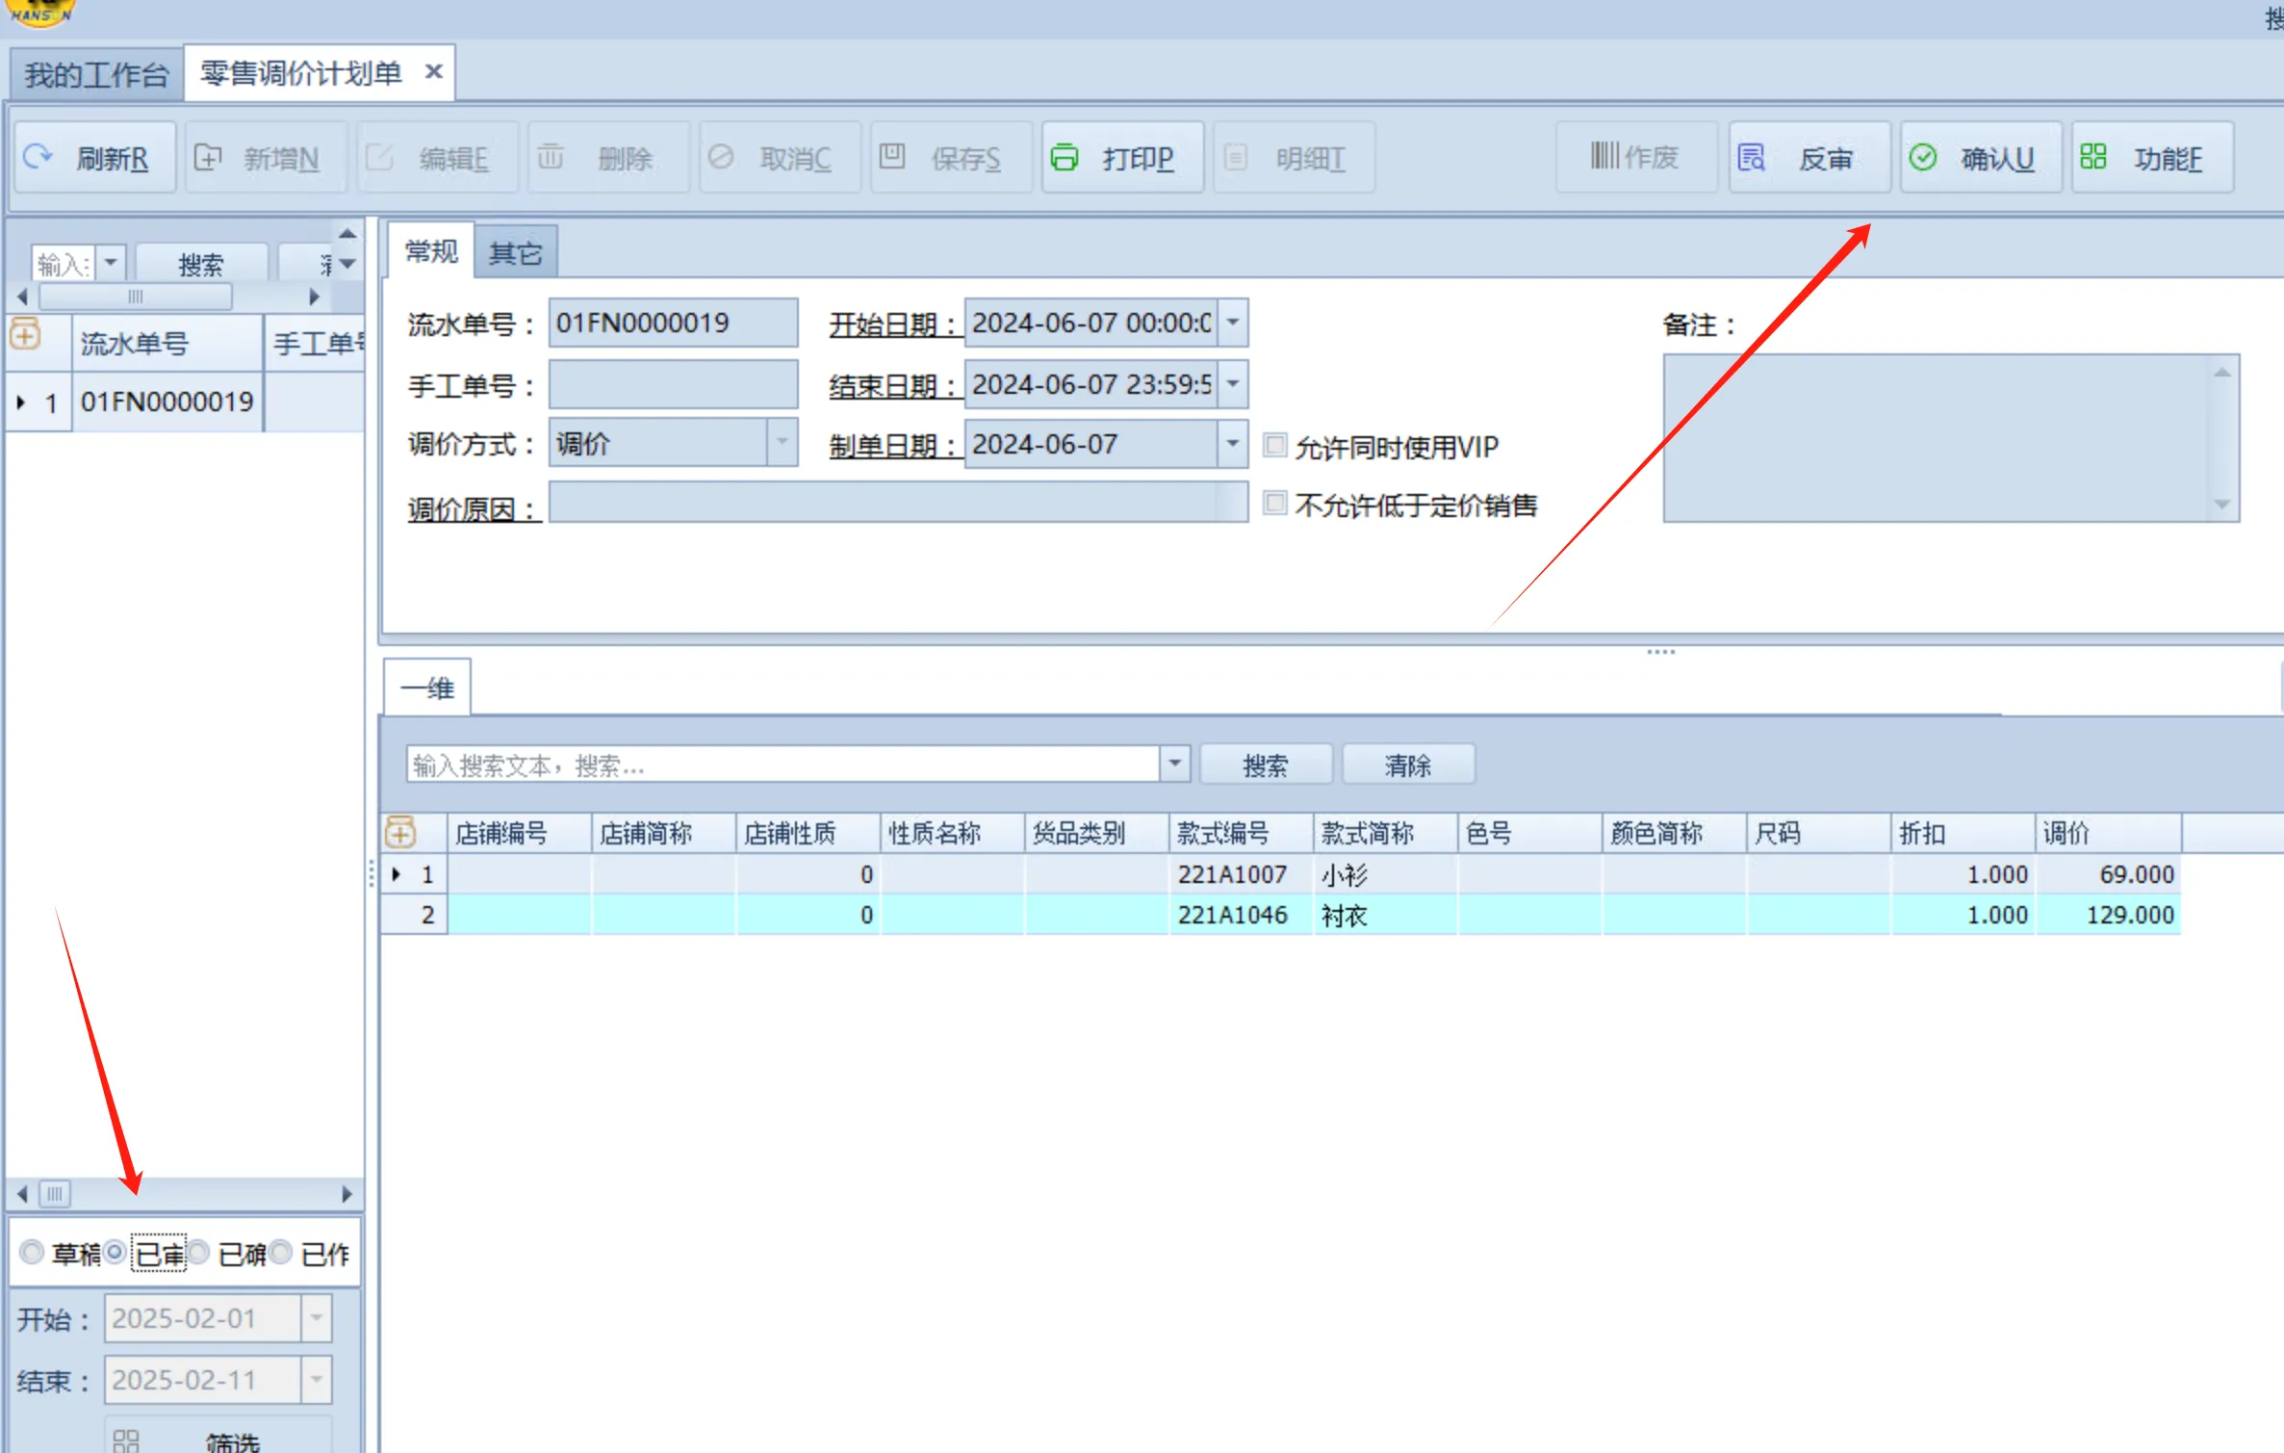
Task: Click the 清除 clear button
Action: click(1407, 765)
